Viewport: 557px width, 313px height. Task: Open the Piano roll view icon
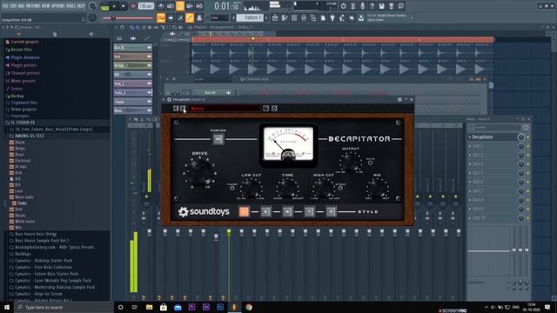285,17
